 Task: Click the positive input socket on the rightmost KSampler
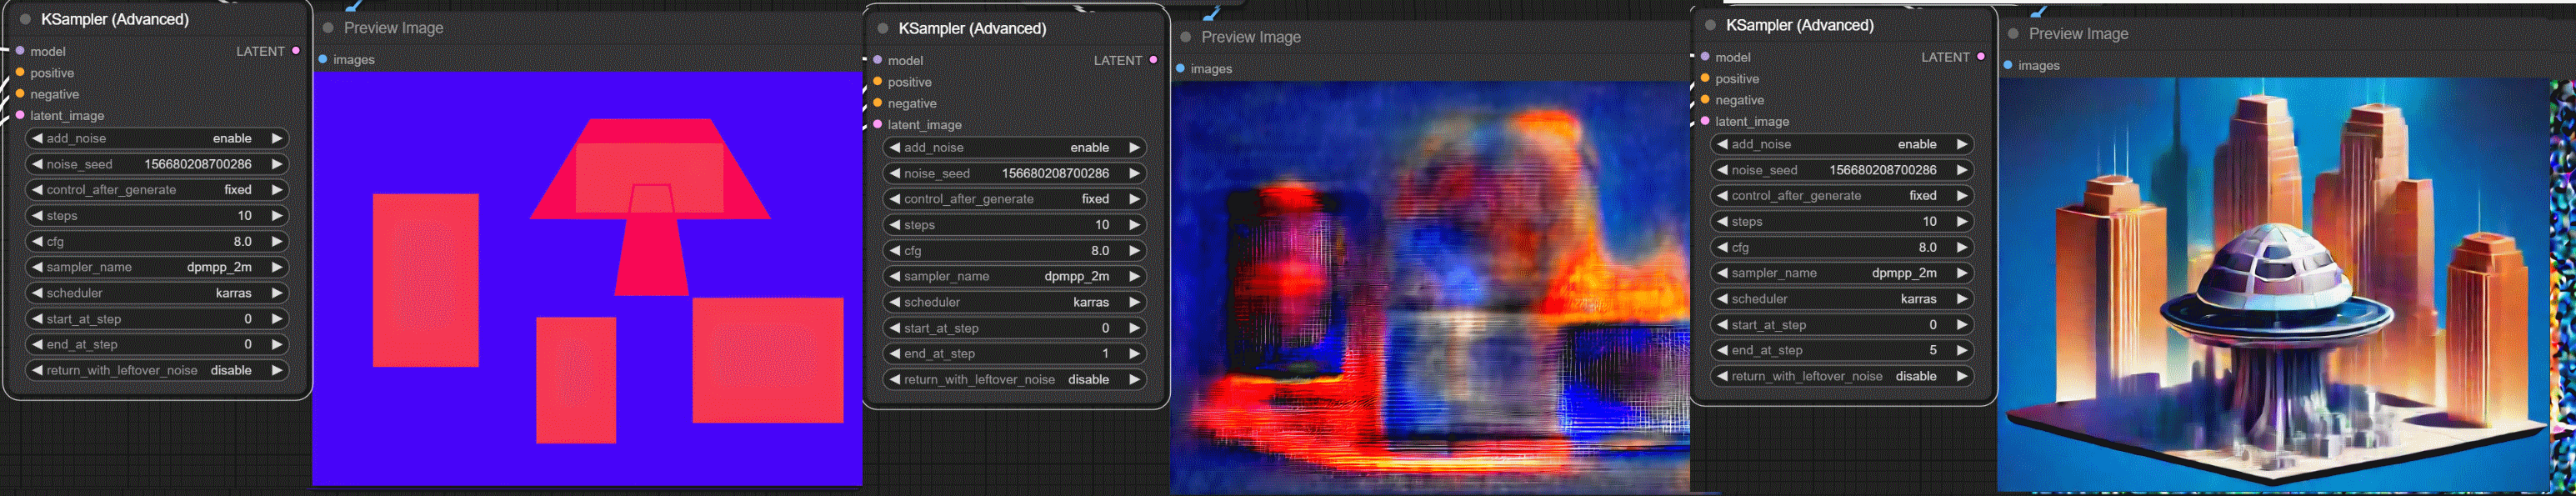click(x=1705, y=79)
